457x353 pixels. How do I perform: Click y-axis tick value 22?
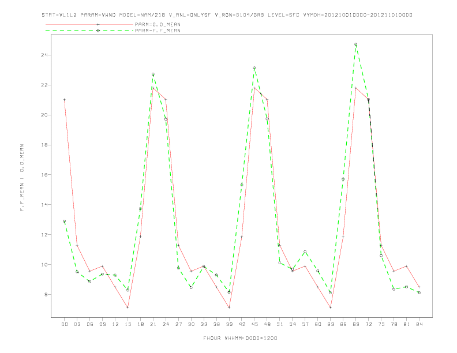tap(44, 85)
